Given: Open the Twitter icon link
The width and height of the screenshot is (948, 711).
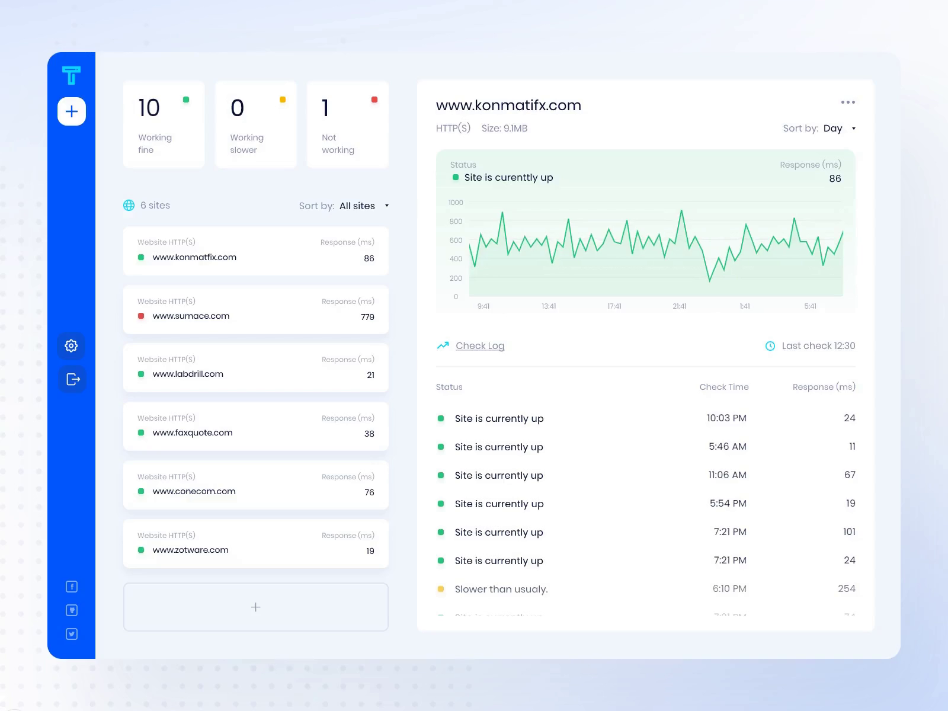Looking at the screenshot, I should point(72,634).
